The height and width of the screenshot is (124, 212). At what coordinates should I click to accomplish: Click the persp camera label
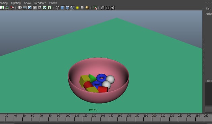[x=93, y=110]
